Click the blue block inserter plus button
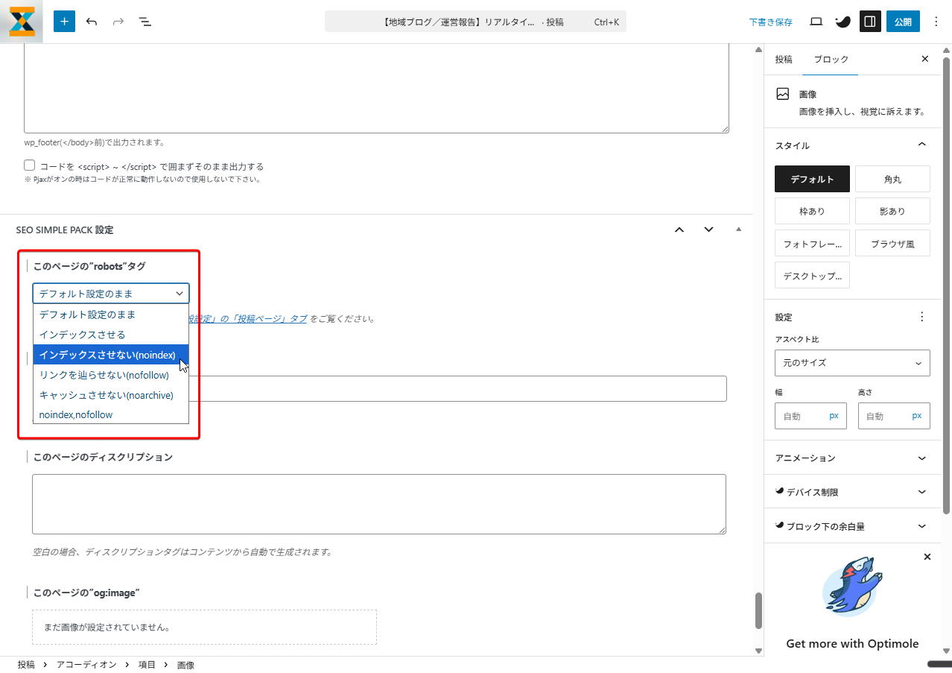952x673 pixels. pyautogui.click(x=64, y=22)
